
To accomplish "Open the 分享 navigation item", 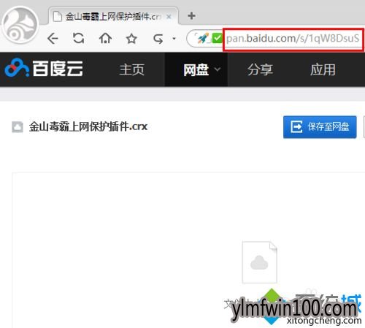I will pyautogui.click(x=260, y=69).
